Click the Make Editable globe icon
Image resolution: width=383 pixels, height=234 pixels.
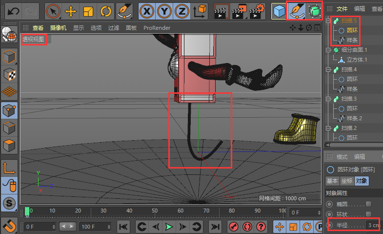click(x=9, y=35)
